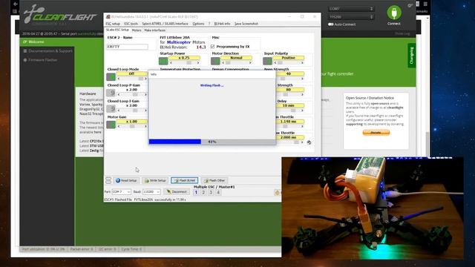Decrease Startup Power with the left arrow
475x267 pixels.
click(x=171, y=62)
